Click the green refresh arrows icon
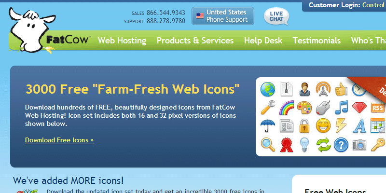 (x=324, y=145)
